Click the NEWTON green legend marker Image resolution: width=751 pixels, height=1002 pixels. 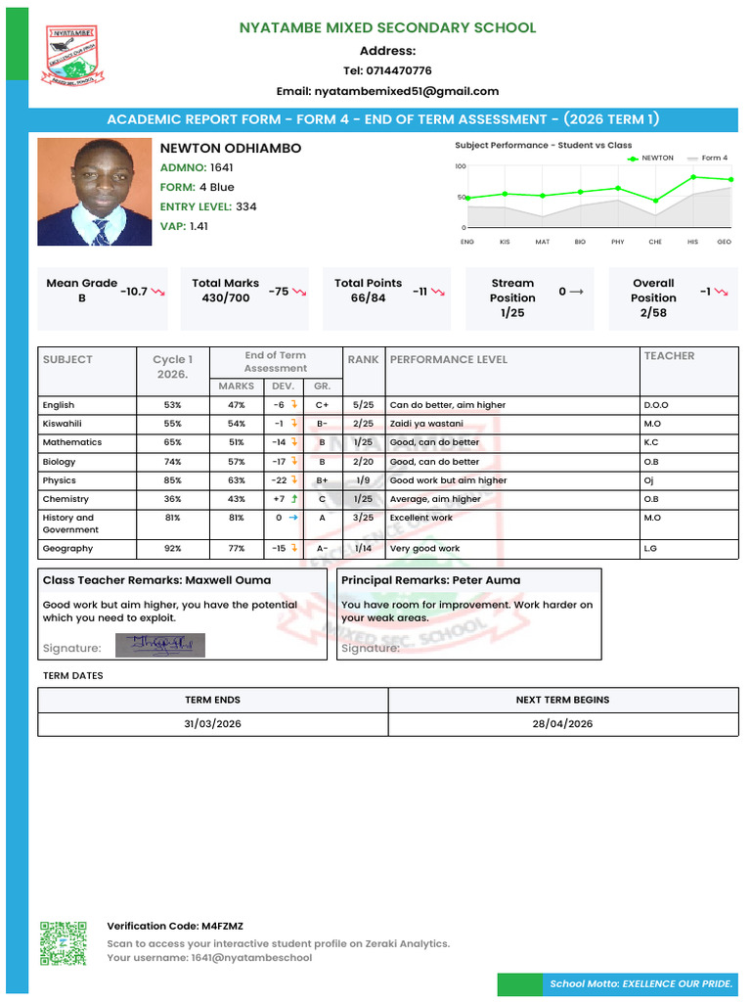click(633, 159)
